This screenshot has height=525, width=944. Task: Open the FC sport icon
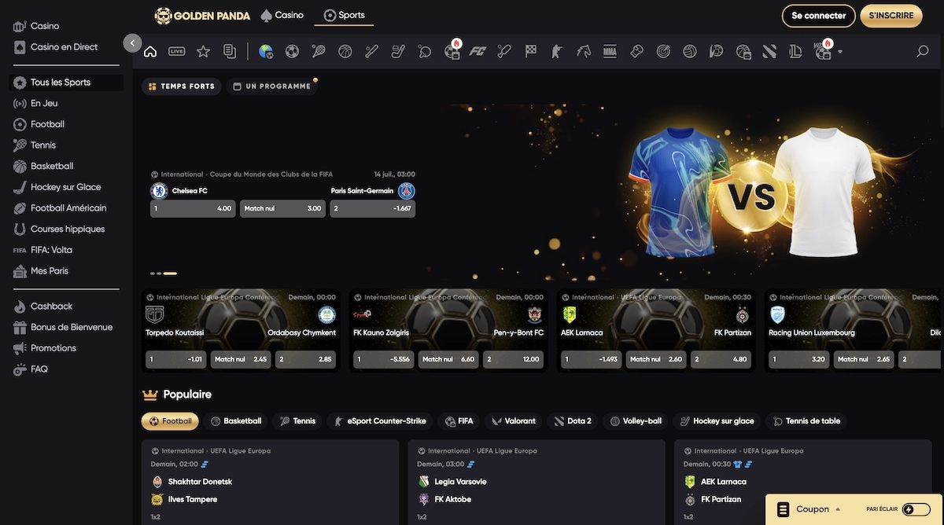tap(478, 52)
